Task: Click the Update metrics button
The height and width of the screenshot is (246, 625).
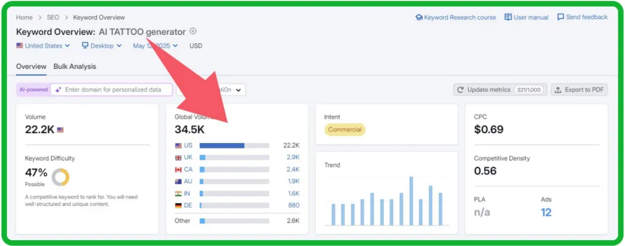Action: [500, 90]
